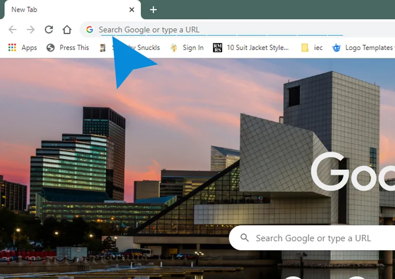Open Apps bookmark label

29,48
